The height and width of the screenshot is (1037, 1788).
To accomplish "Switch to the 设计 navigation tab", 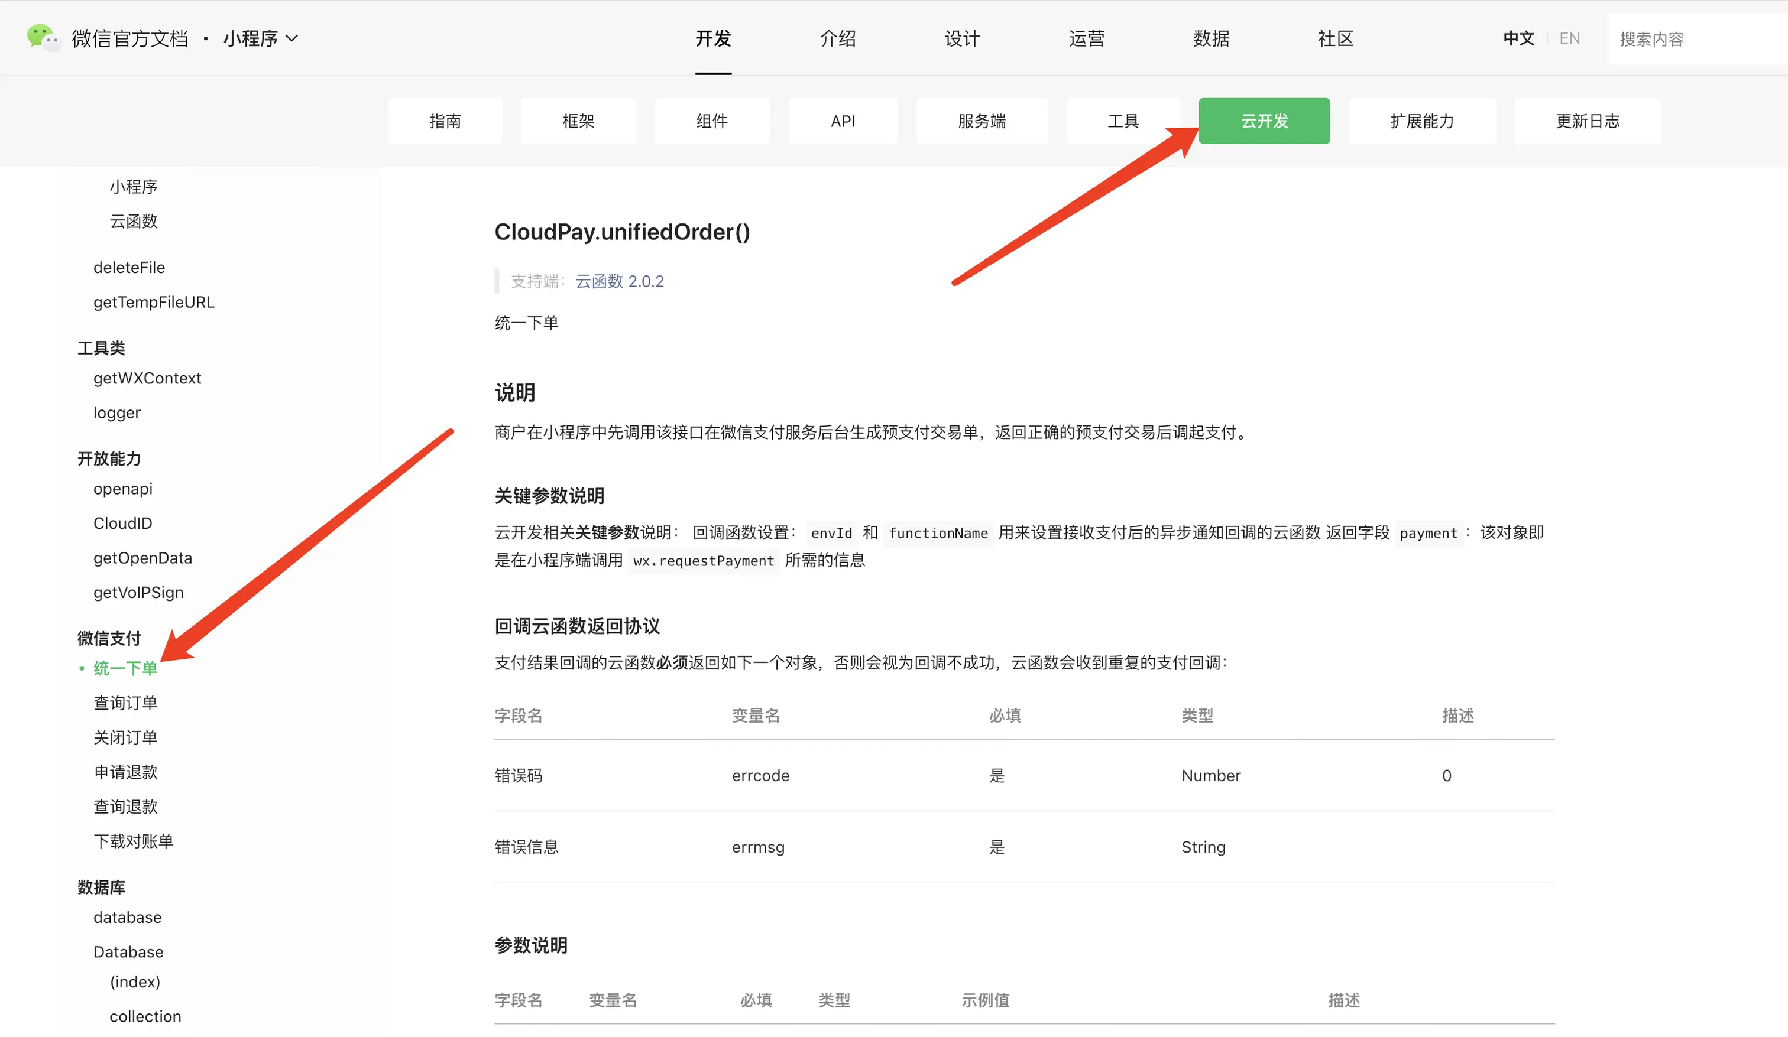I will tap(962, 38).
